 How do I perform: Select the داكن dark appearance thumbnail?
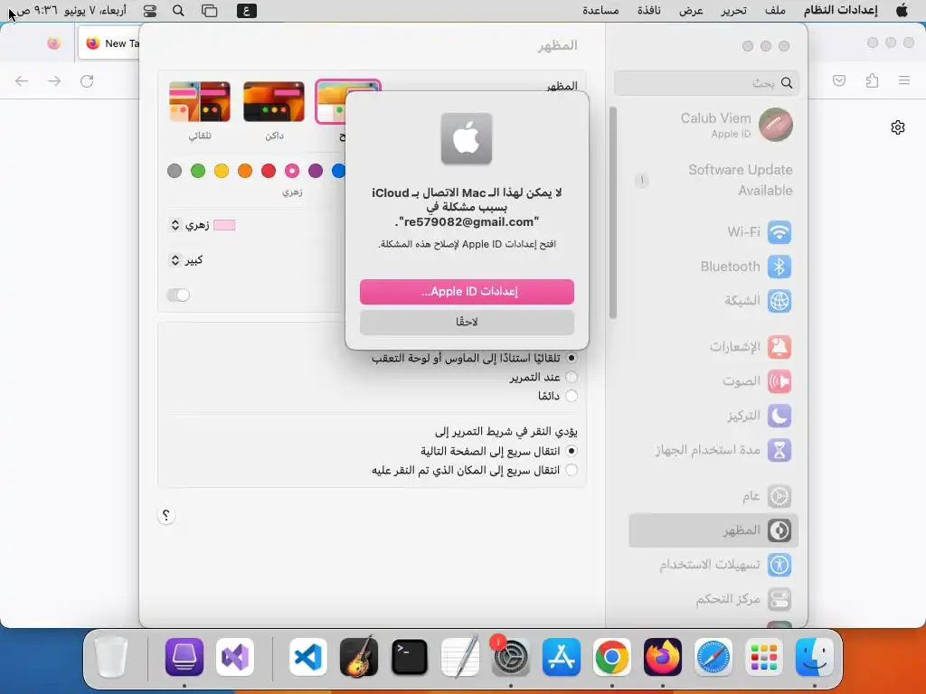pos(273,102)
